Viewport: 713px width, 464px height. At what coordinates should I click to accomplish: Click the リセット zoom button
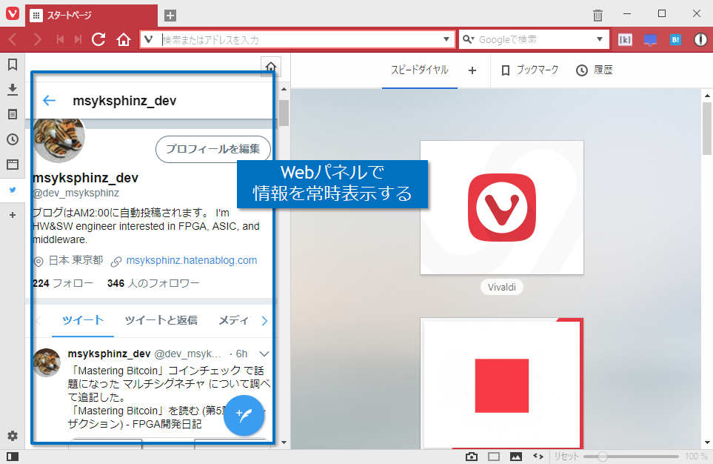coord(566,457)
